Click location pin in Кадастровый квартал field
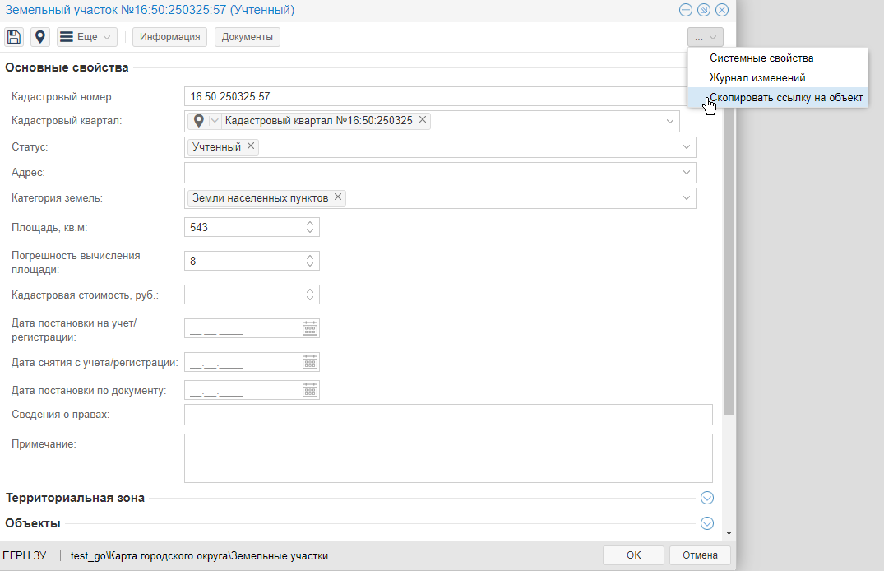The height and width of the screenshot is (571, 884). coord(198,121)
